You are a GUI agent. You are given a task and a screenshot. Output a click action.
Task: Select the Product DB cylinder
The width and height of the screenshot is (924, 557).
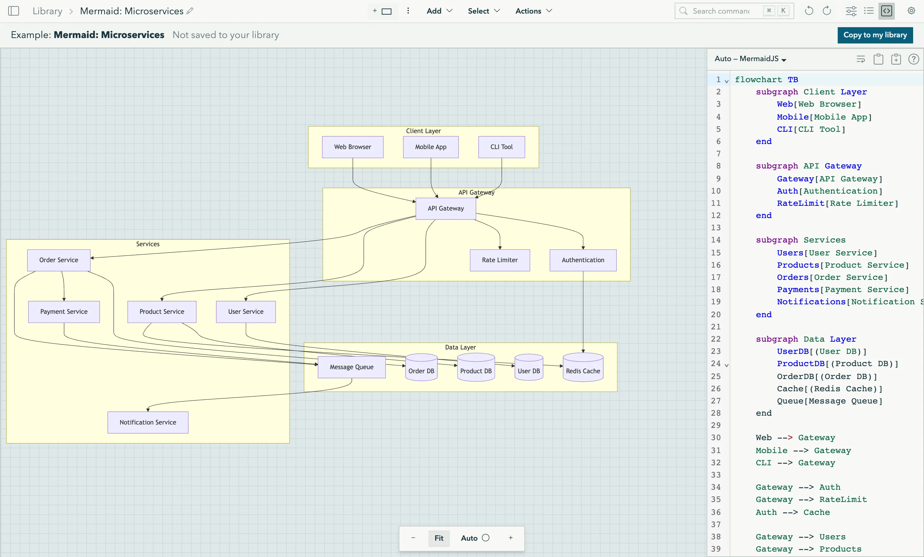[x=476, y=367]
